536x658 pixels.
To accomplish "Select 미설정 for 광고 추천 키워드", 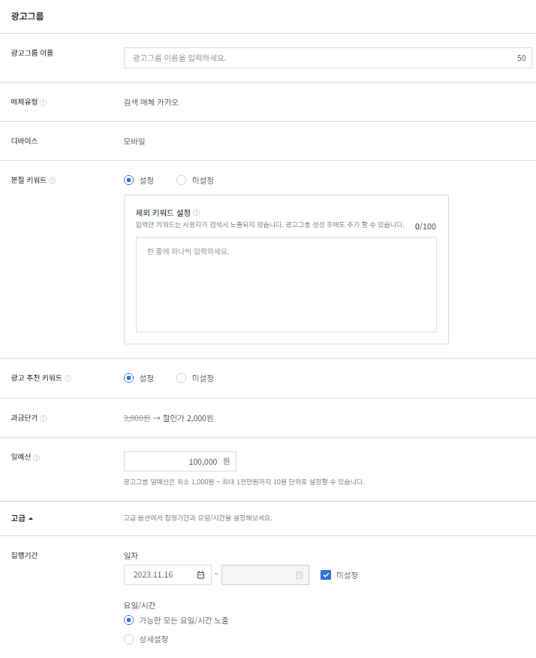I will (181, 378).
